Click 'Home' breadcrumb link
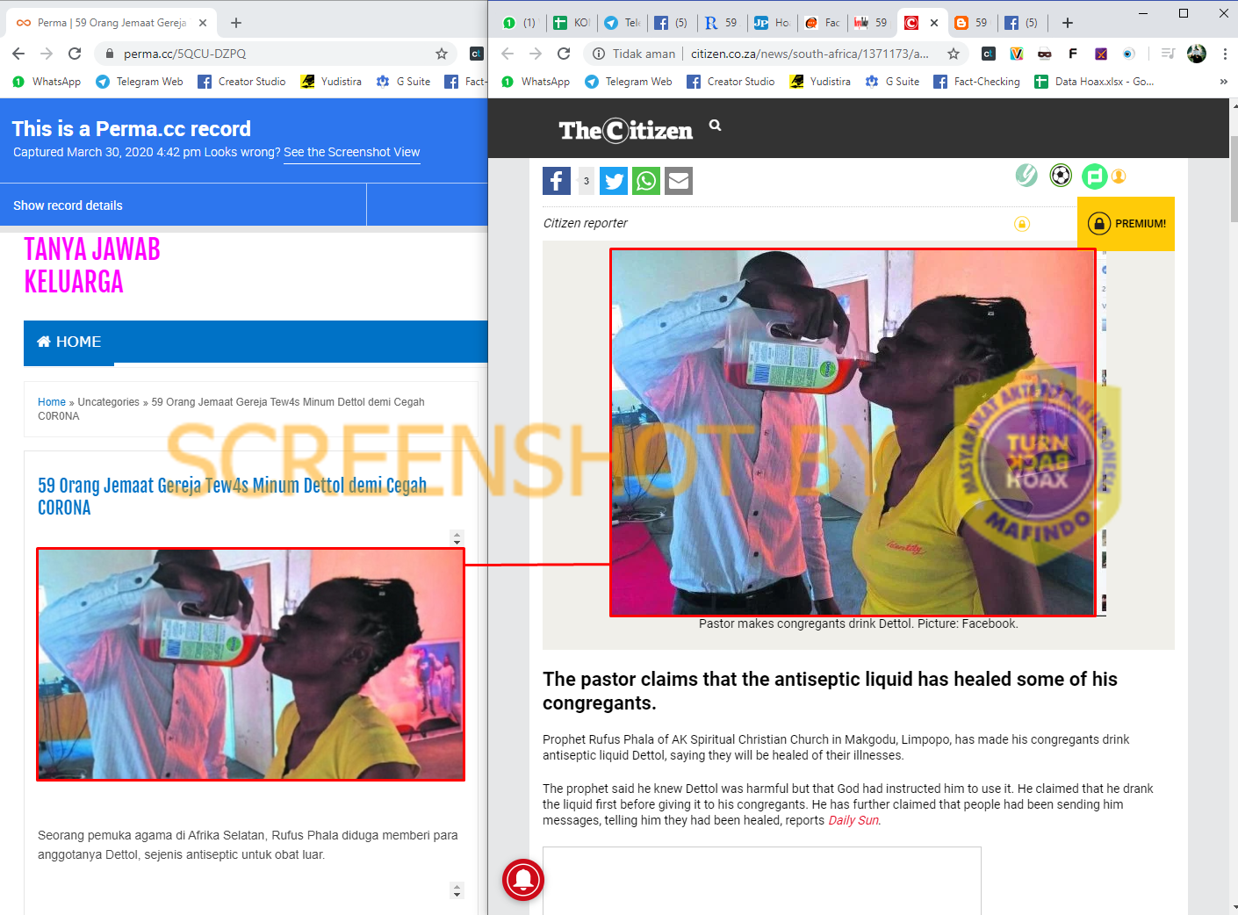 tap(52, 402)
